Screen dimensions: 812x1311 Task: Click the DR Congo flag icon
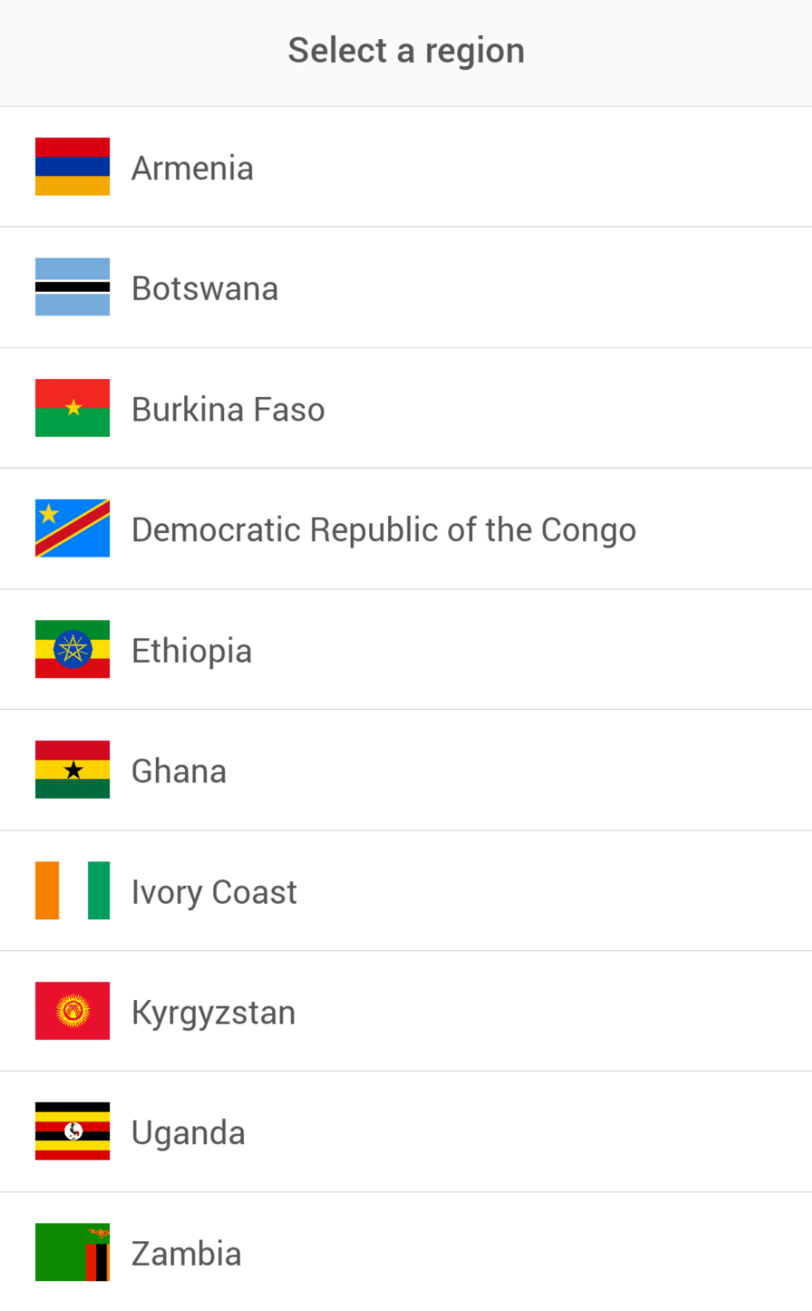[x=72, y=528]
